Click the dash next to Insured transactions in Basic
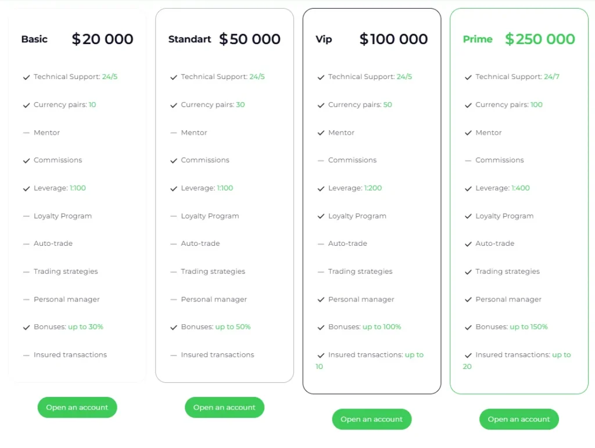 tap(26, 355)
